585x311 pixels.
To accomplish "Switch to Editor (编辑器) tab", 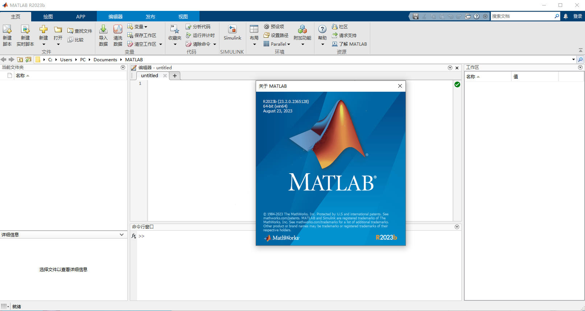I will click(115, 17).
